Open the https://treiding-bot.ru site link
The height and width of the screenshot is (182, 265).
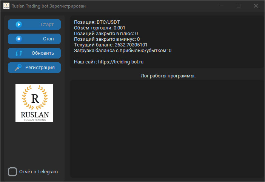coord(121,62)
